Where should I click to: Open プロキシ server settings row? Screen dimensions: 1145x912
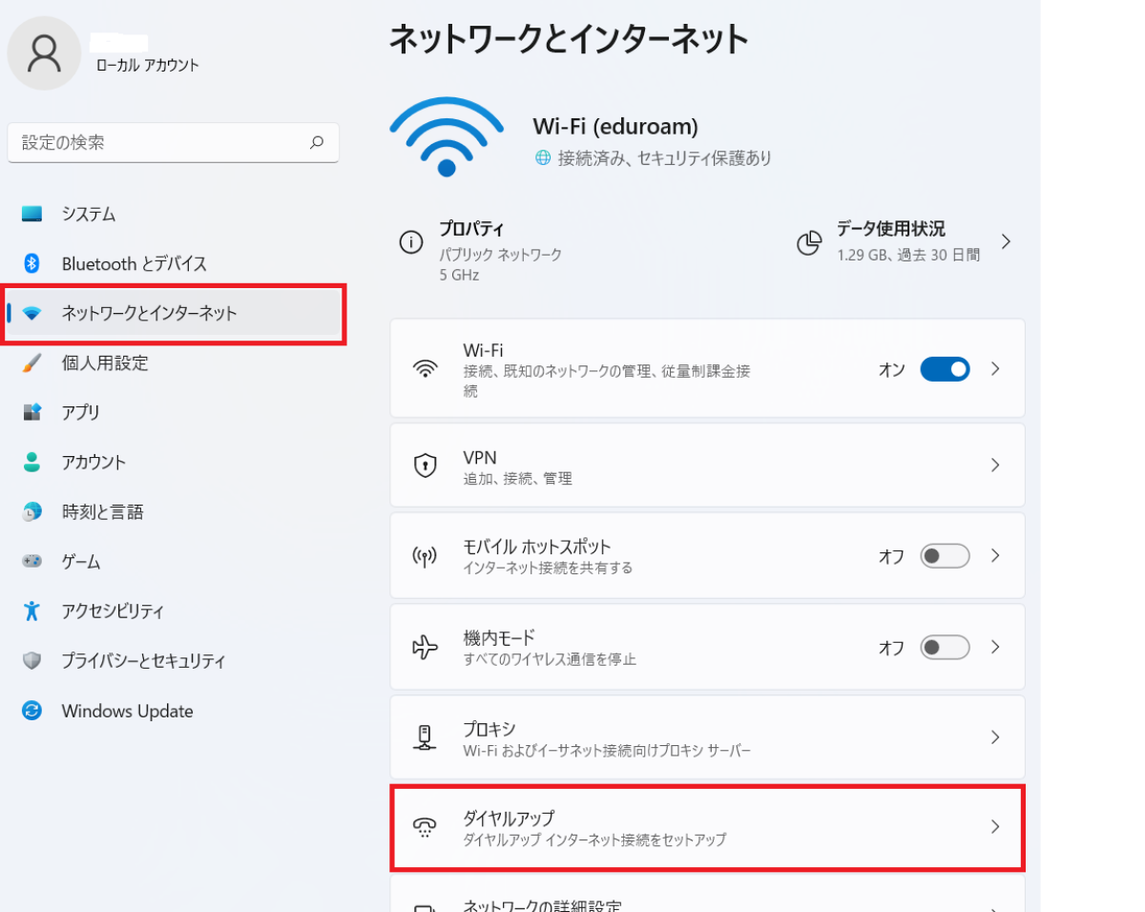[707, 737]
